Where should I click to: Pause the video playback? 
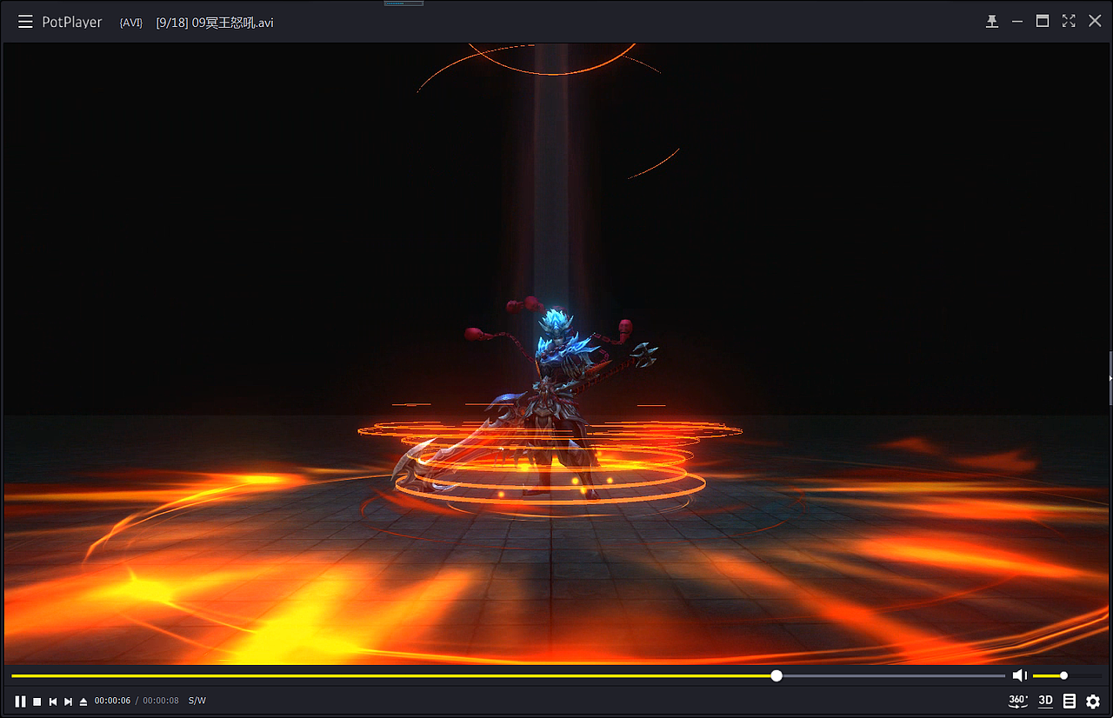coord(20,701)
